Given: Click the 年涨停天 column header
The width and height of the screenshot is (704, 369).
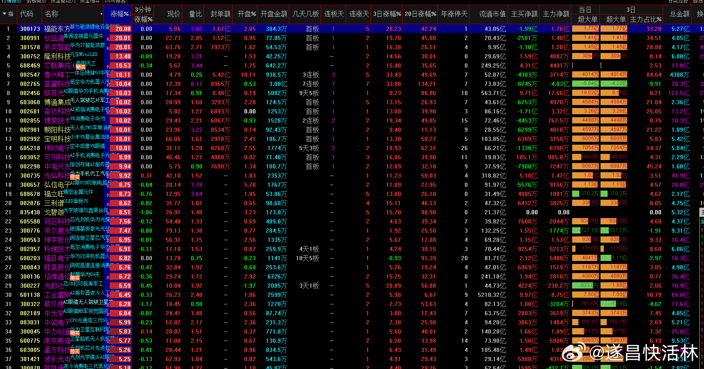Looking at the screenshot, I should [454, 14].
